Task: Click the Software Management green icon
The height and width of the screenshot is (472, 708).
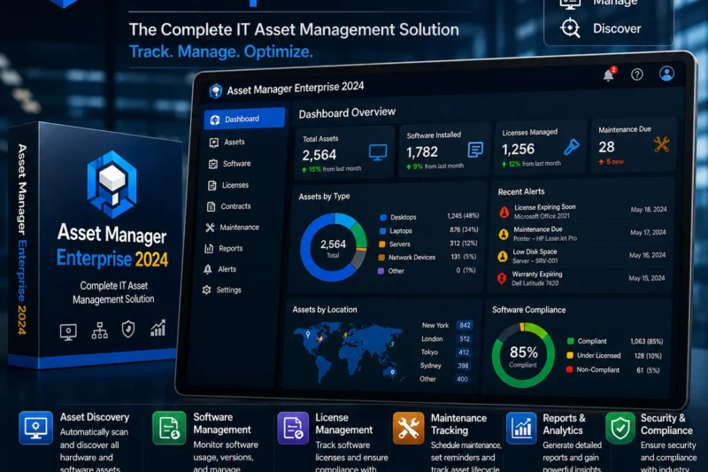Action: click(169, 428)
